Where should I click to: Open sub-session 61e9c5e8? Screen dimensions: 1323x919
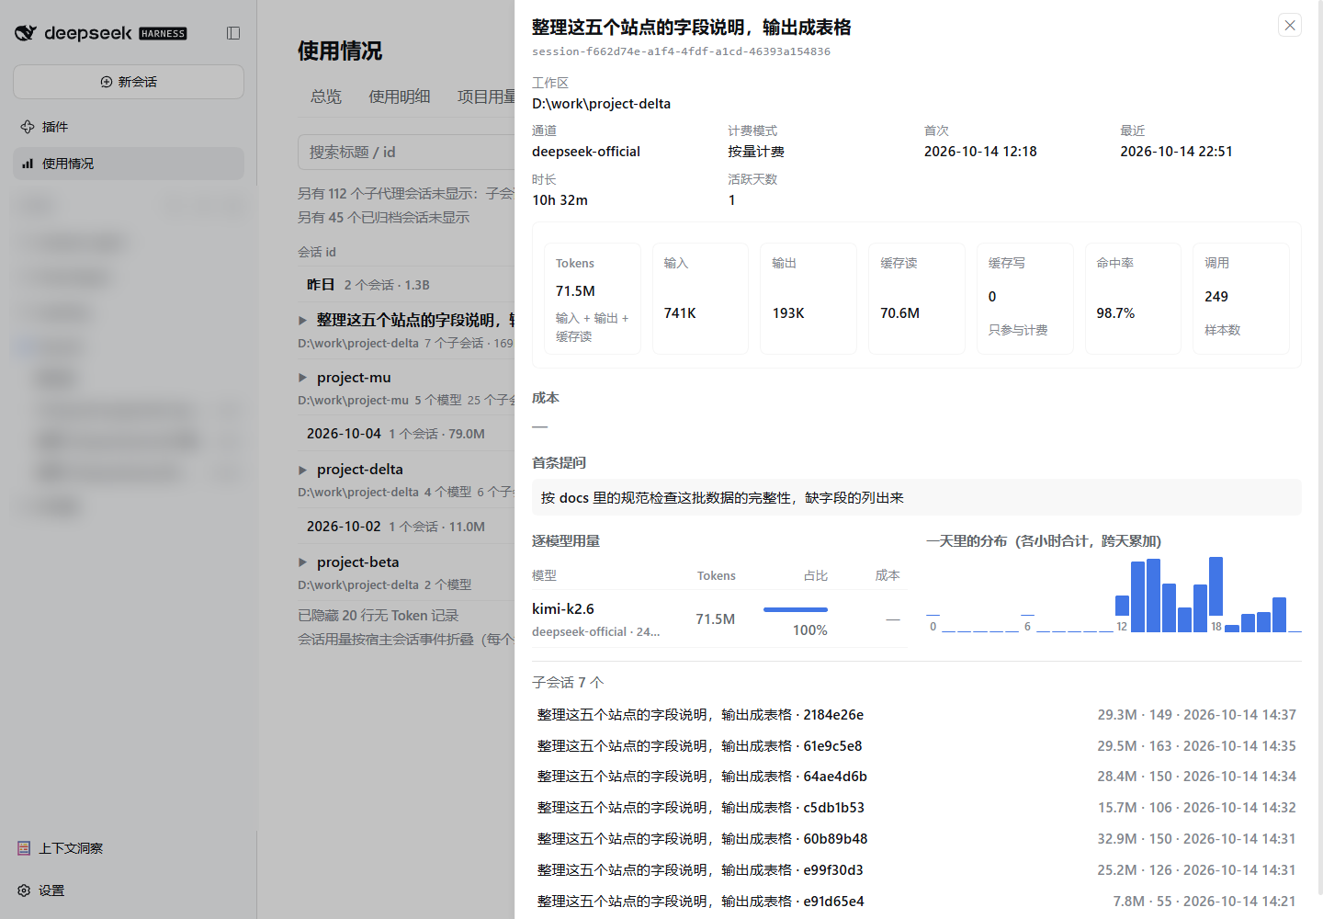917,746
